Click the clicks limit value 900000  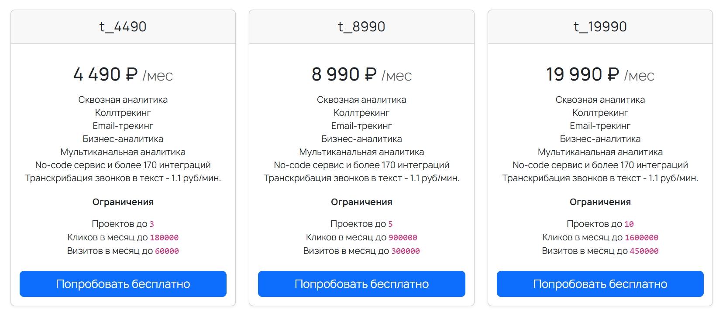[x=403, y=238]
